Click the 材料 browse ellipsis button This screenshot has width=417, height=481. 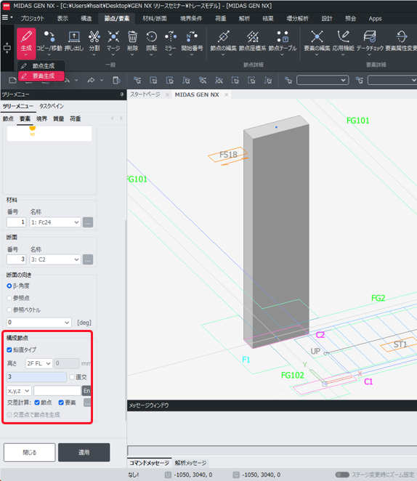click(88, 222)
